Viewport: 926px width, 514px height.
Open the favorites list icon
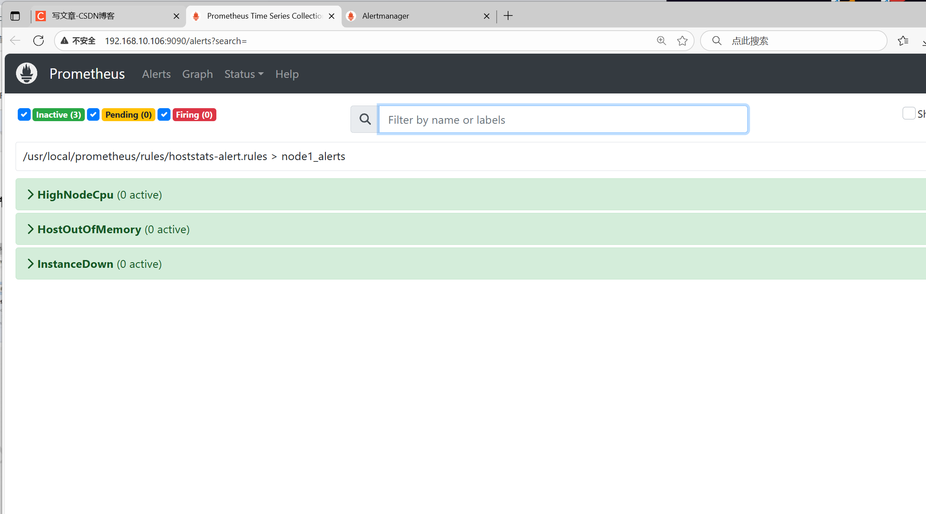click(x=903, y=41)
